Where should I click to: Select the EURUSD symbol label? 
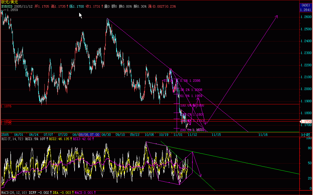7,6
